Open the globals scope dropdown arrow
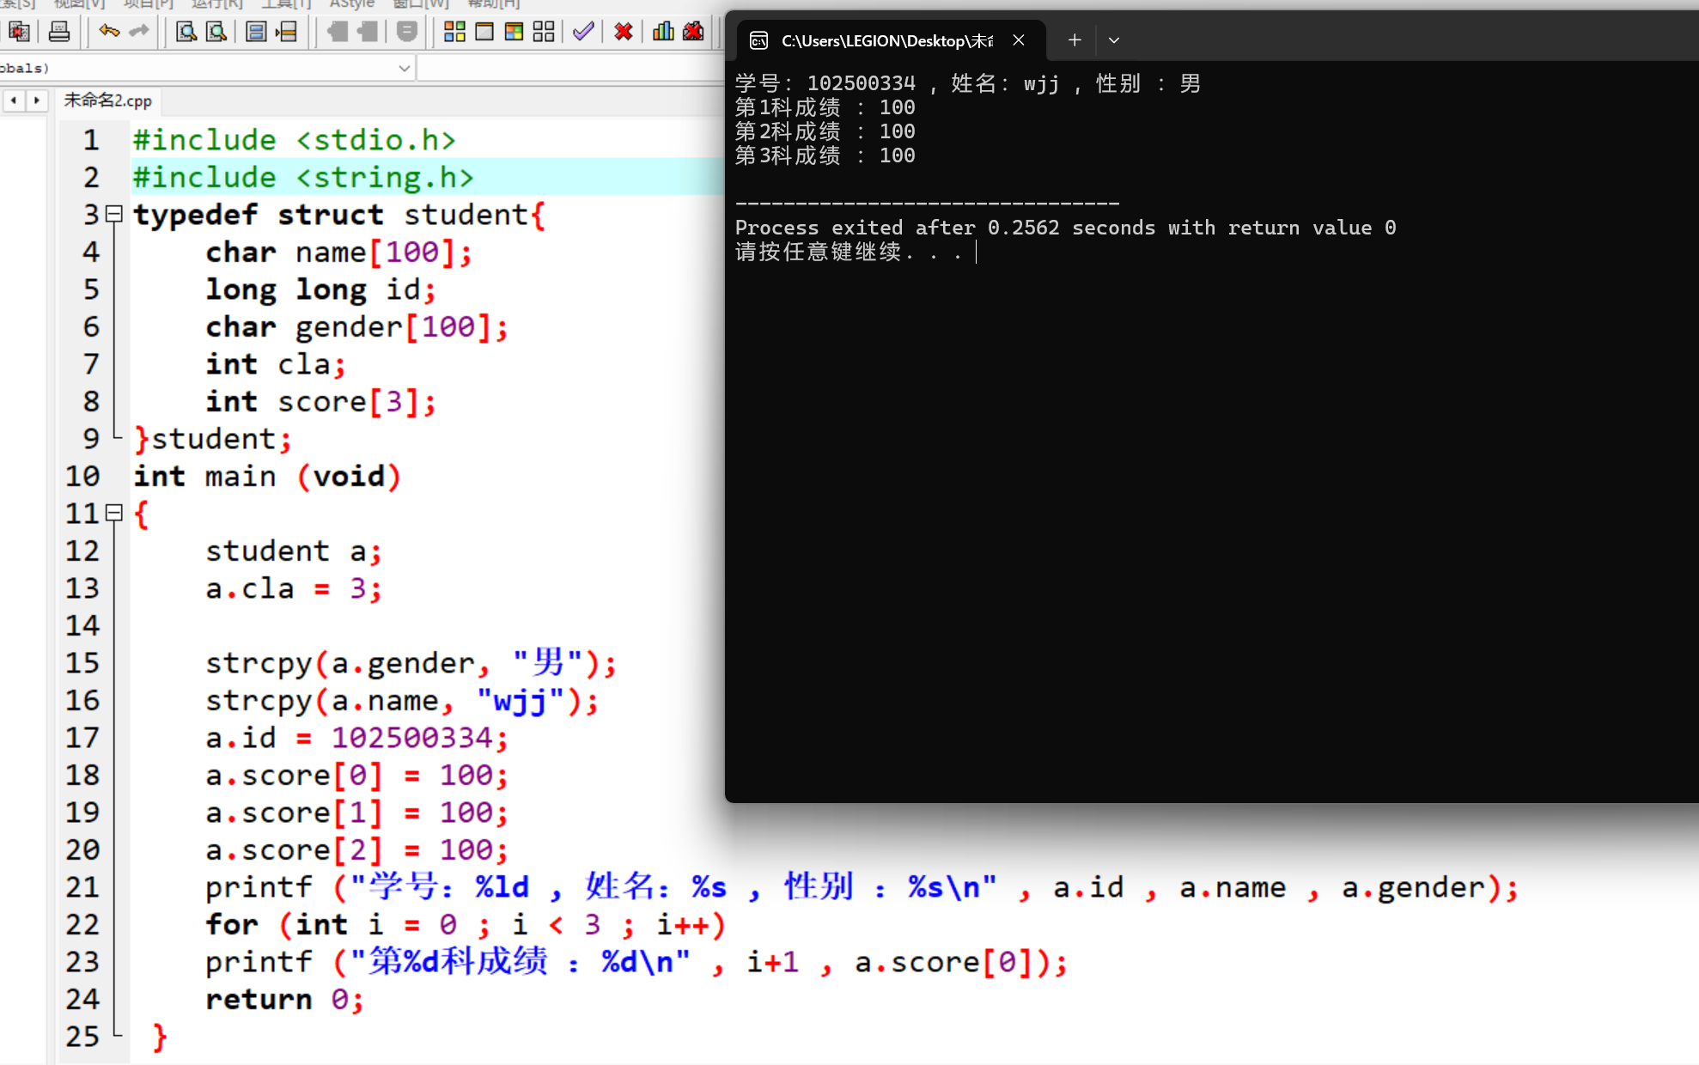The width and height of the screenshot is (1699, 1065). (404, 68)
